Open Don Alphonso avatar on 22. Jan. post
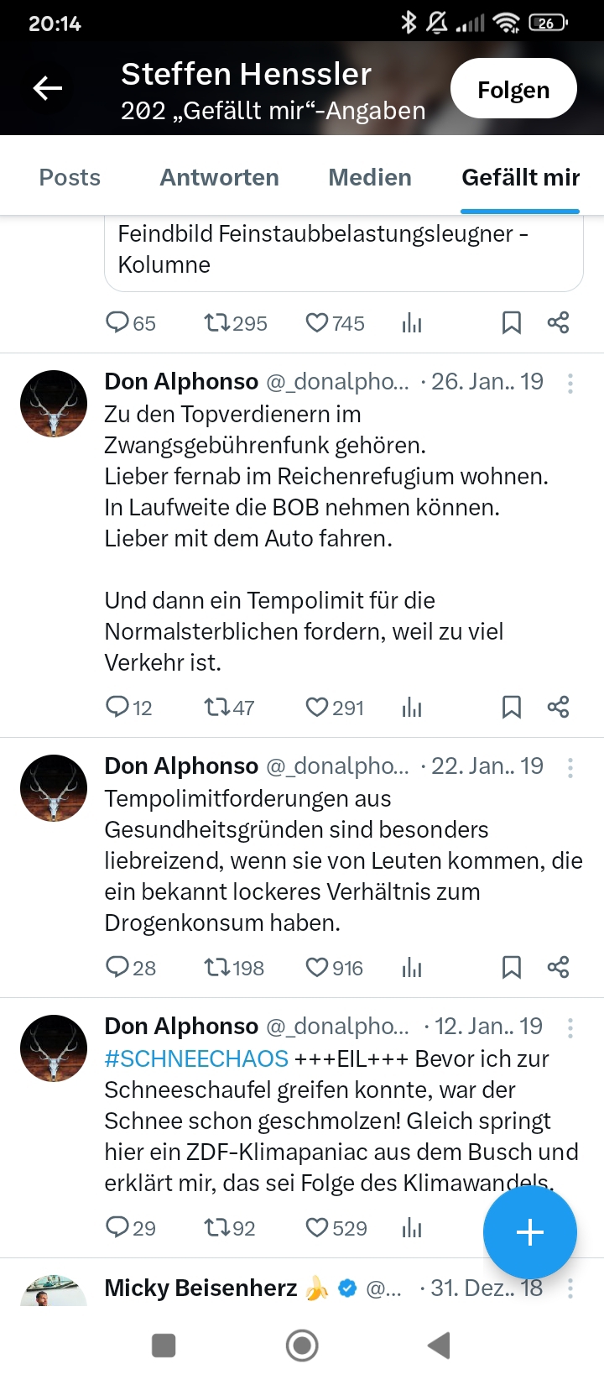This screenshot has height=1385, width=604. pos(54,788)
